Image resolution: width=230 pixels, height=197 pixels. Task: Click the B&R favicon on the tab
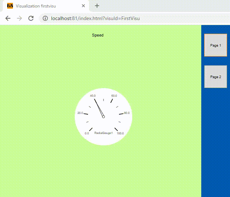(x=10, y=6)
